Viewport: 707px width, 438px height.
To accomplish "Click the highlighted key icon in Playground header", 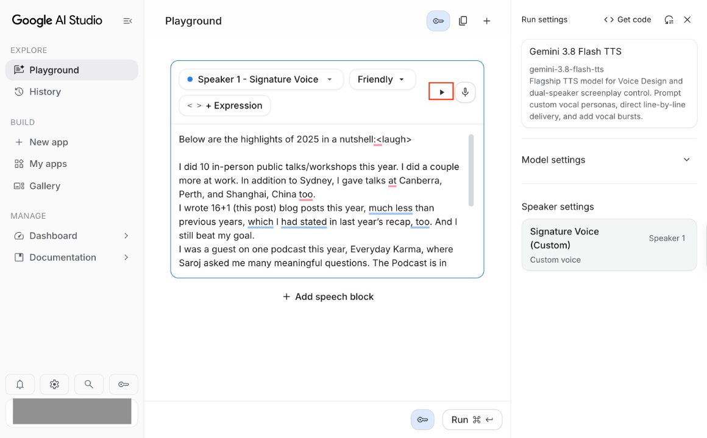I will point(438,21).
